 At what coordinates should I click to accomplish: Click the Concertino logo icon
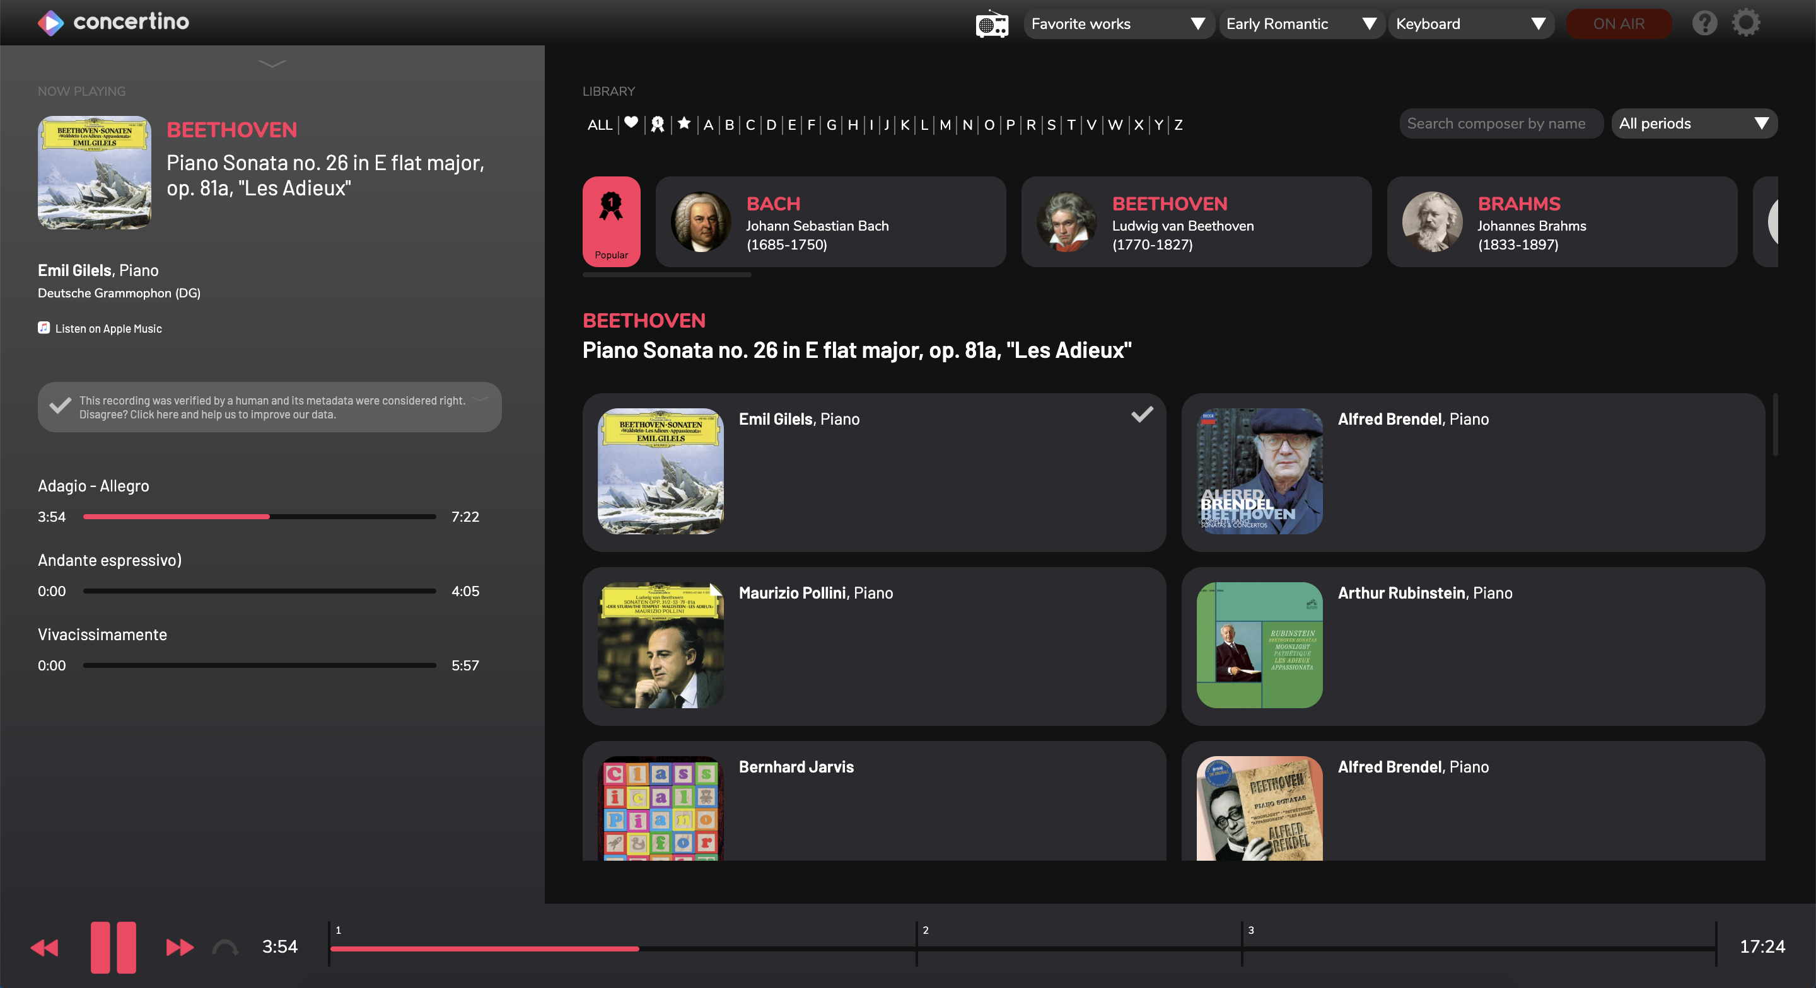[x=50, y=23]
